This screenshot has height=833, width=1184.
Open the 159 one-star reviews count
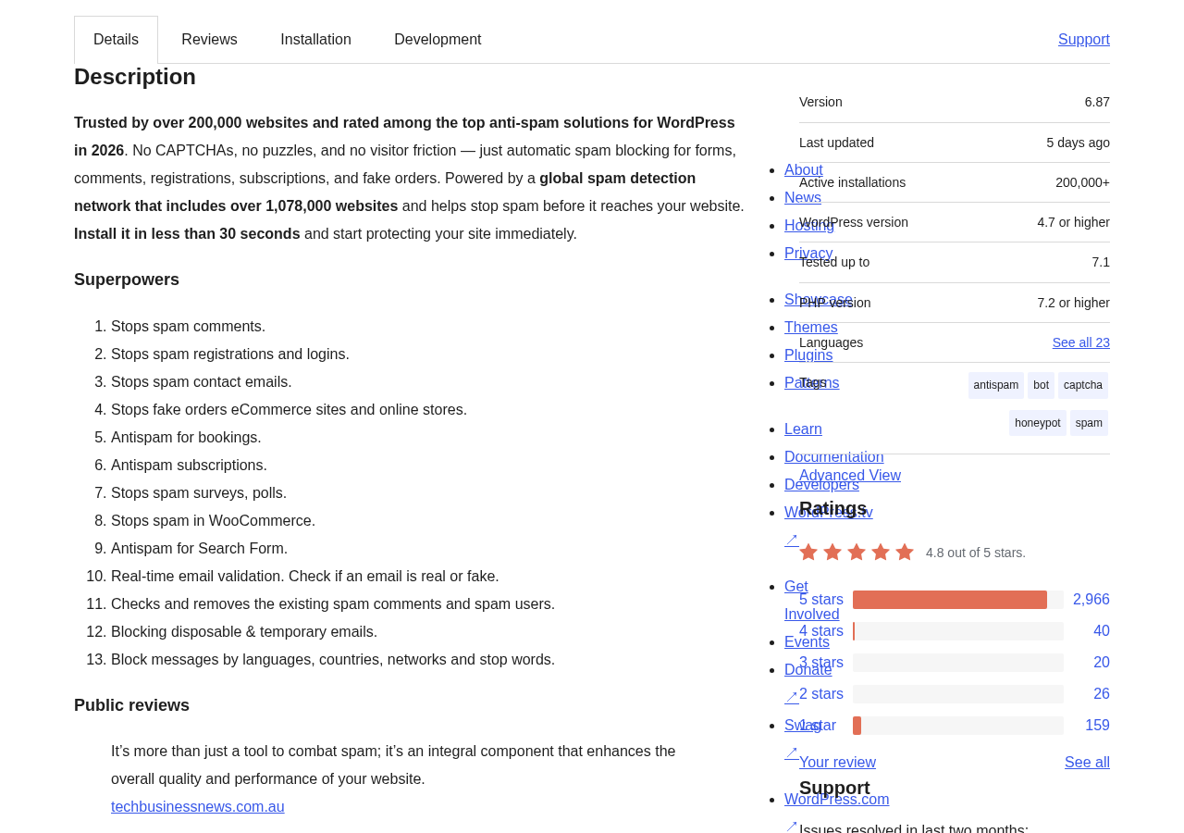point(1097,726)
